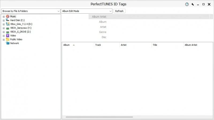The height and width of the screenshot is (120, 214).
Task: Select the Network label in tree
Action: [x=14, y=43]
